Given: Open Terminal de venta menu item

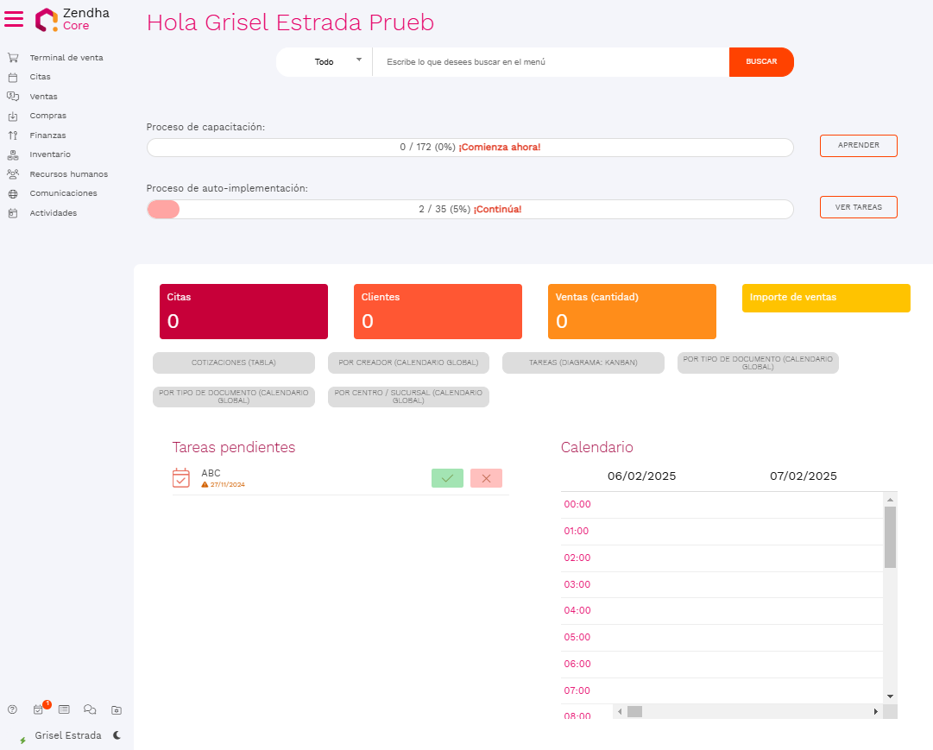Looking at the screenshot, I should [66, 58].
